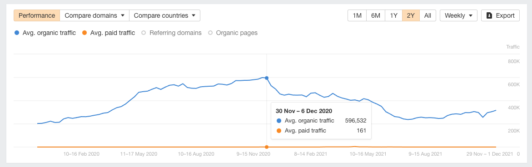Switch time range to 6M
The image size is (532, 167).
pos(376,15)
